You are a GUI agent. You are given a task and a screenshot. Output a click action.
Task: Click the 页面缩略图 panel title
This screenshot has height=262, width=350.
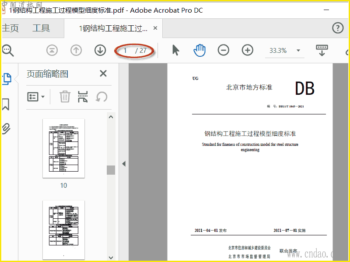[47, 74]
